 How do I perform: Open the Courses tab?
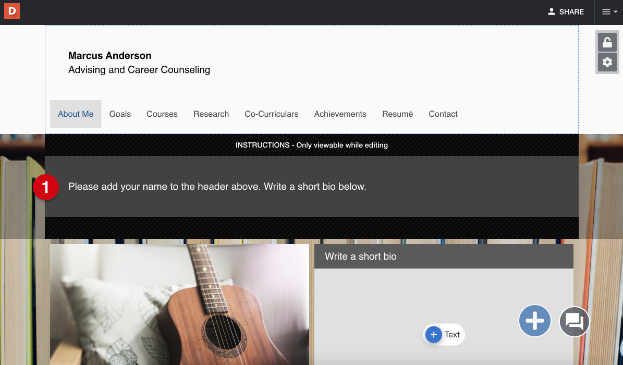coord(162,114)
